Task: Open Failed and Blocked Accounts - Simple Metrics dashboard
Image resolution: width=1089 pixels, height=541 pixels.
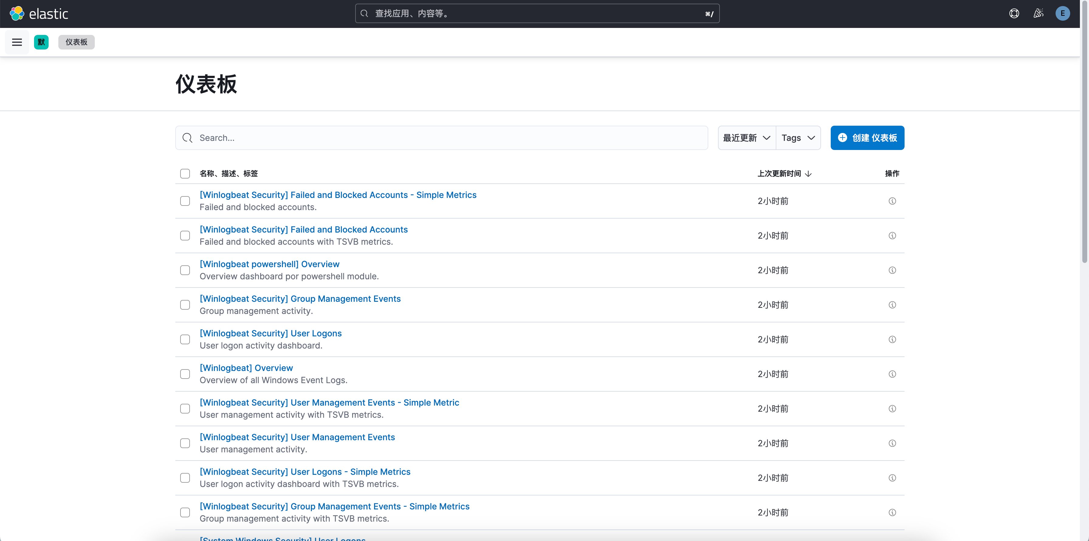Action: (338, 195)
